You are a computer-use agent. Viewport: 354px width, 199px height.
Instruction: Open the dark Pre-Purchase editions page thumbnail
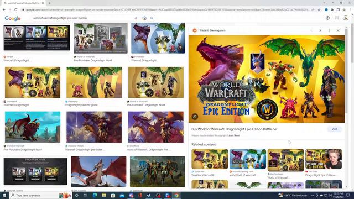[x=35, y=171]
